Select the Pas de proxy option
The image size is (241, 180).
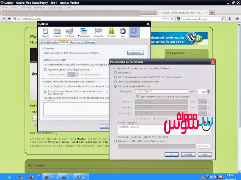click(x=115, y=72)
